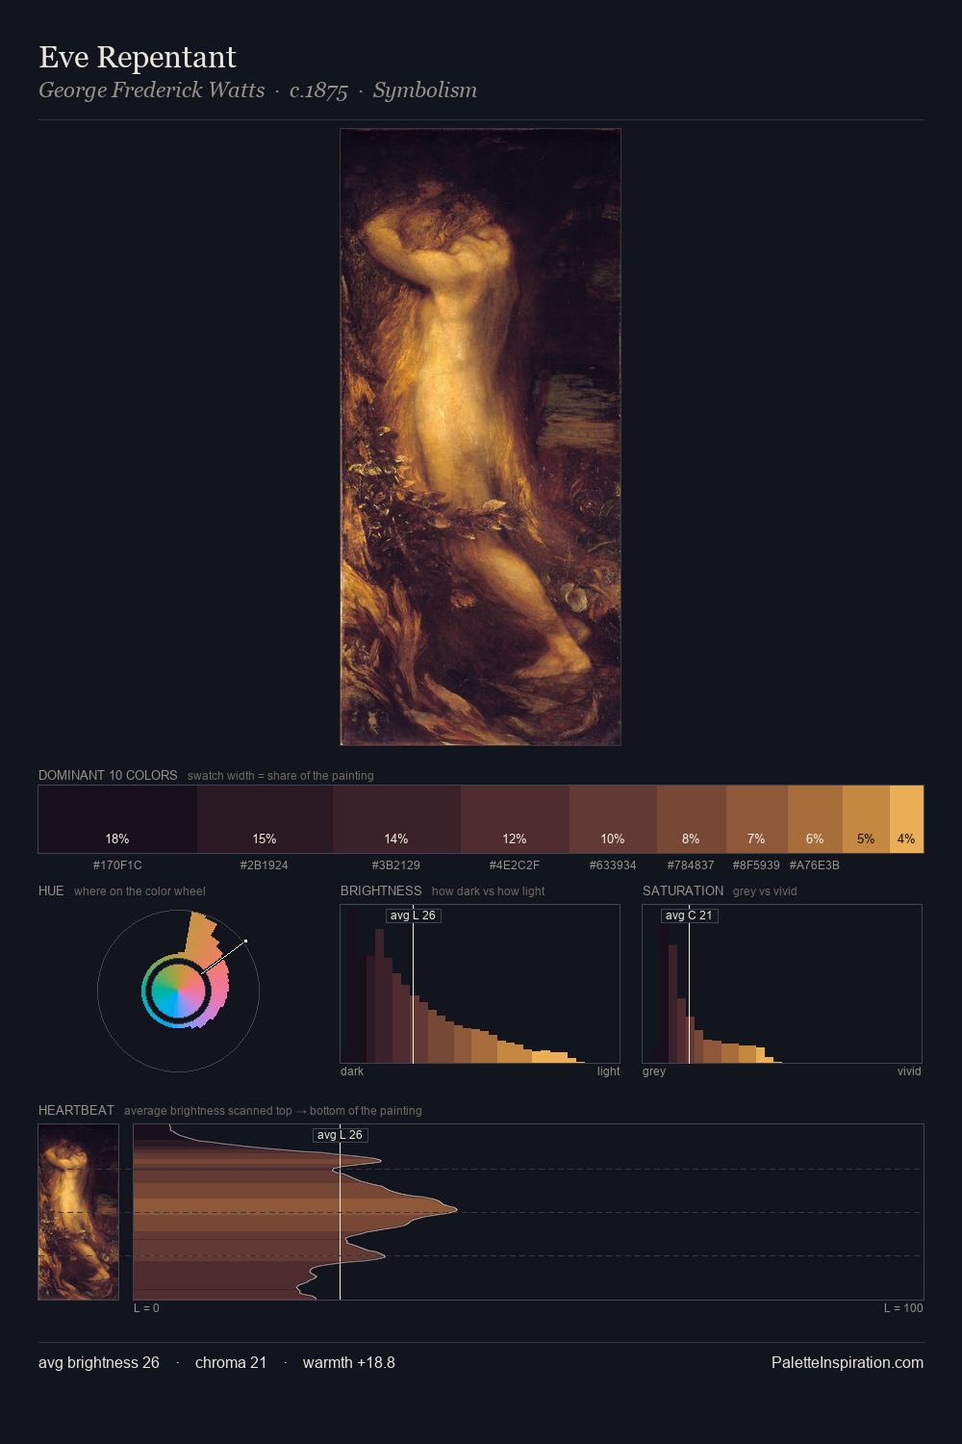Click the main Eve Repentant painting image

click(480, 437)
